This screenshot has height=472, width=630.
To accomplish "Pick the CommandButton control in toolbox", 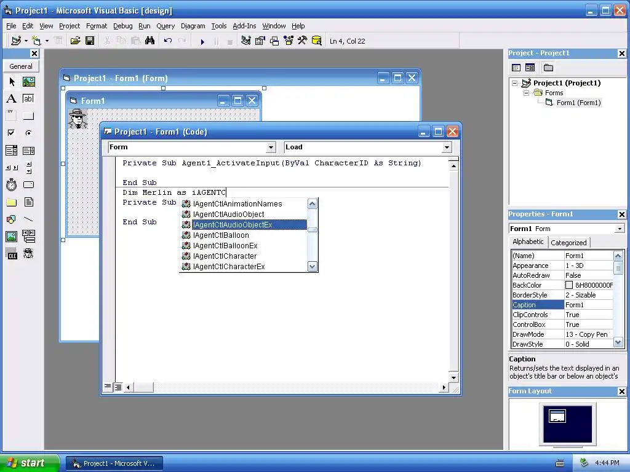I will click(28, 116).
